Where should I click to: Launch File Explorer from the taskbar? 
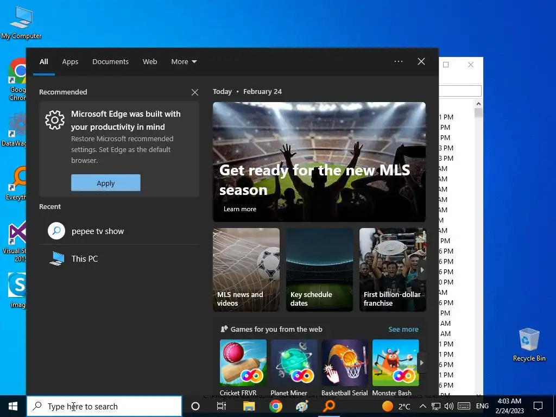tap(249, 406)
